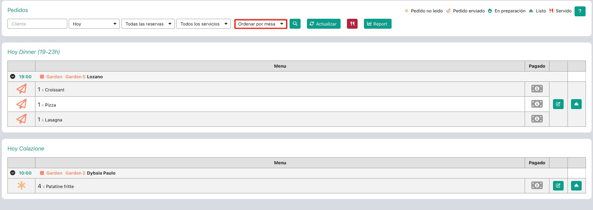
Task: Click the Servido legend icon
Action: click(x=551, y=11)
